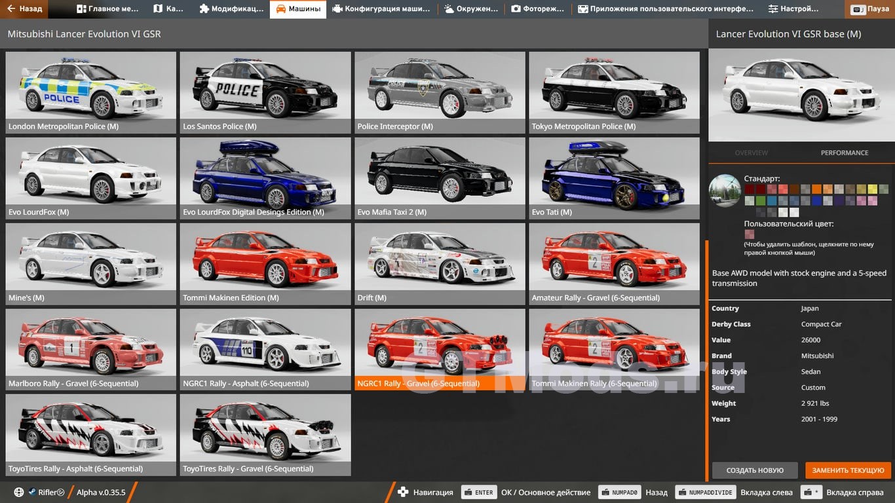Click the version text Alpha v.0.35.5

click(x=101, y=493)
